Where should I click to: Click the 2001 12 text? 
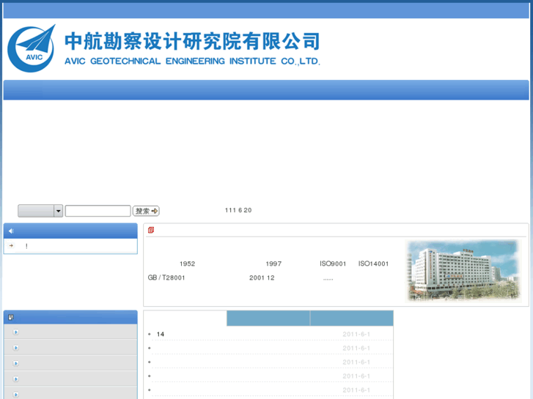coord(262,277)
